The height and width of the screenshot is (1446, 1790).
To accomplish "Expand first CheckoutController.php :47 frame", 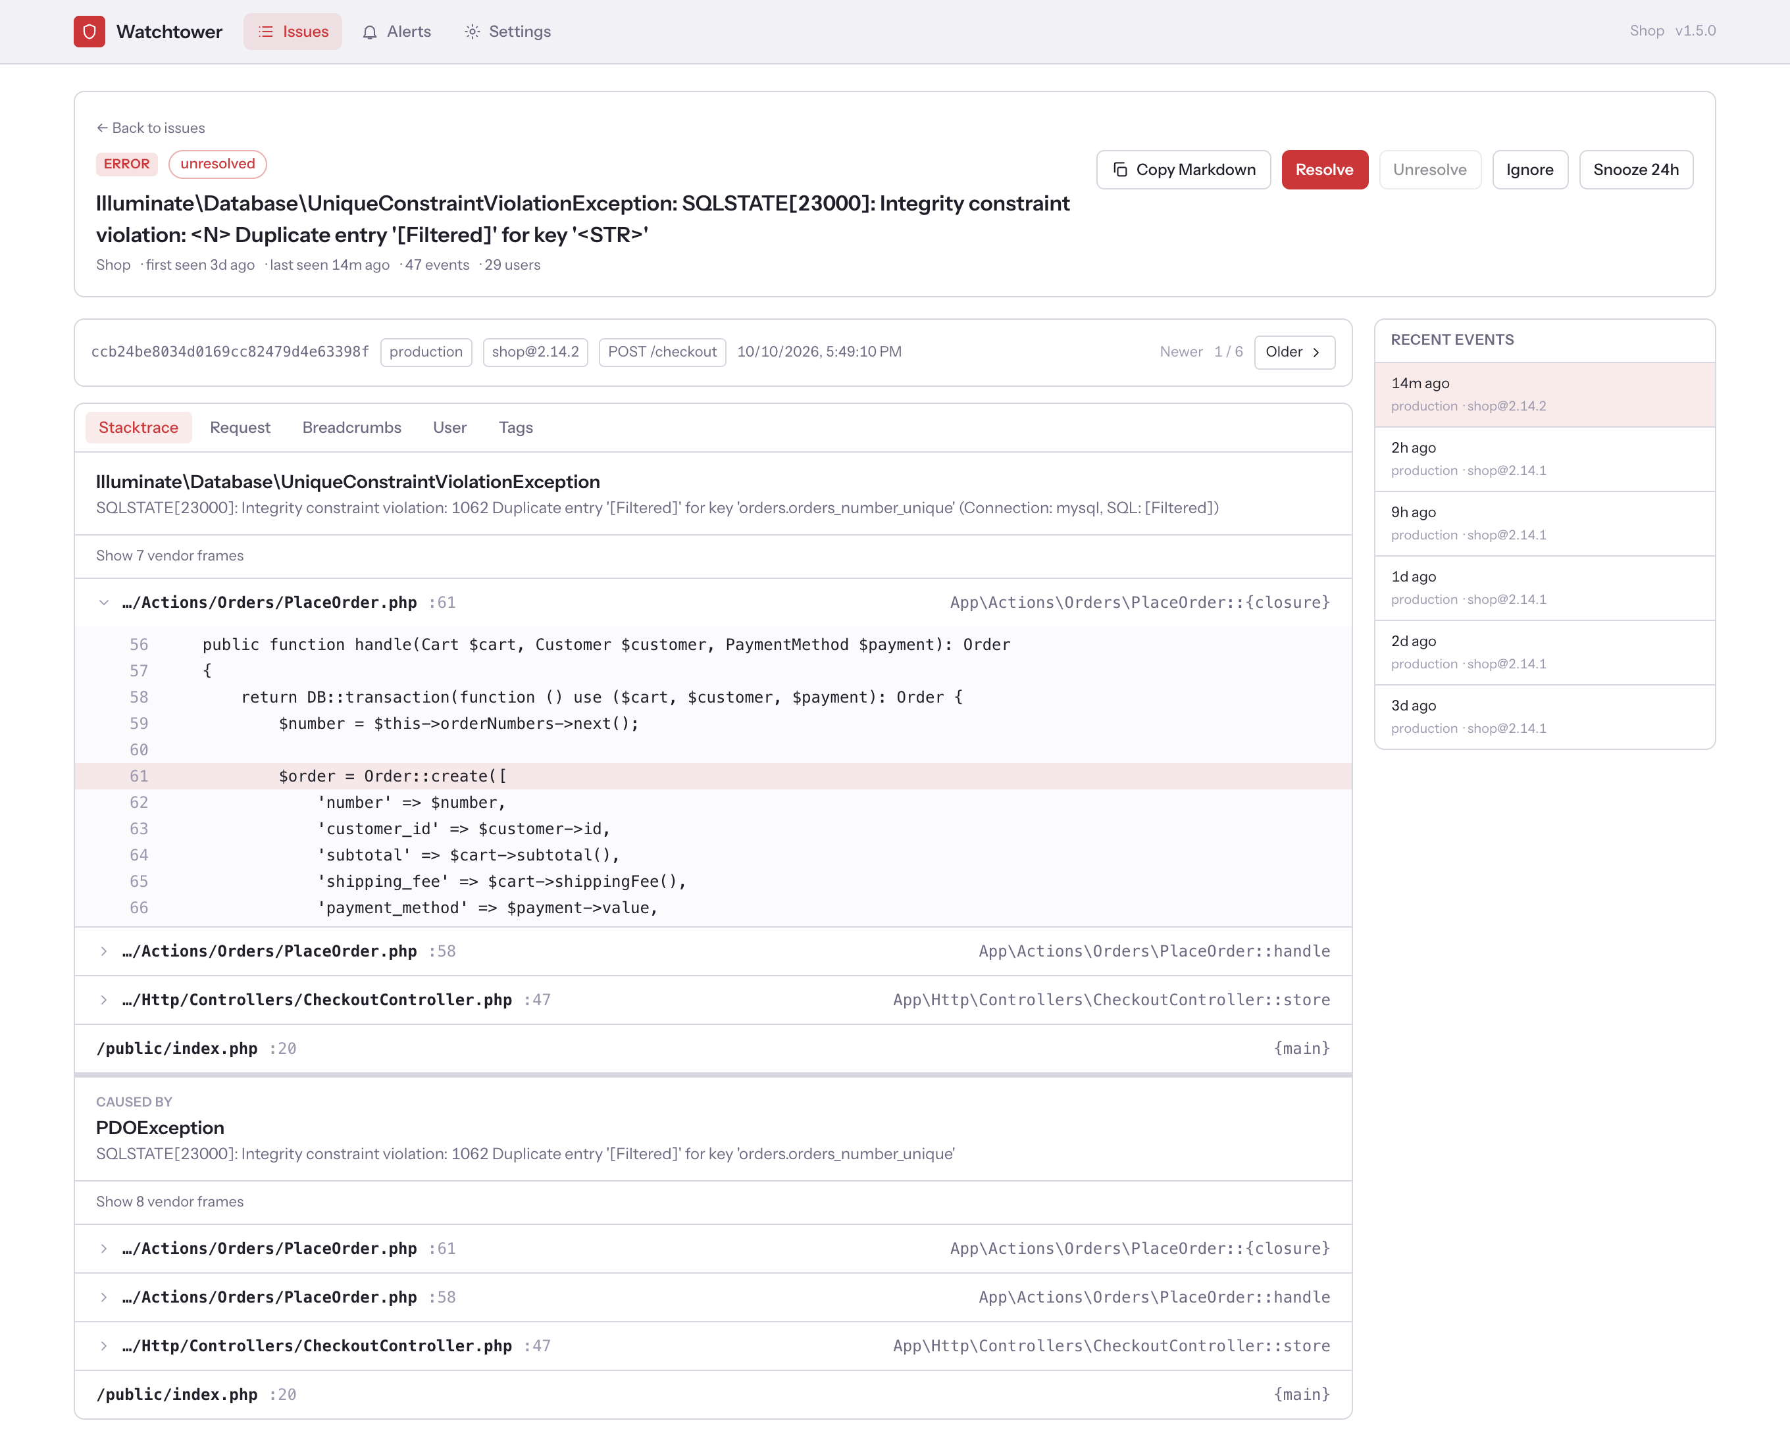I will coord(713,999).
